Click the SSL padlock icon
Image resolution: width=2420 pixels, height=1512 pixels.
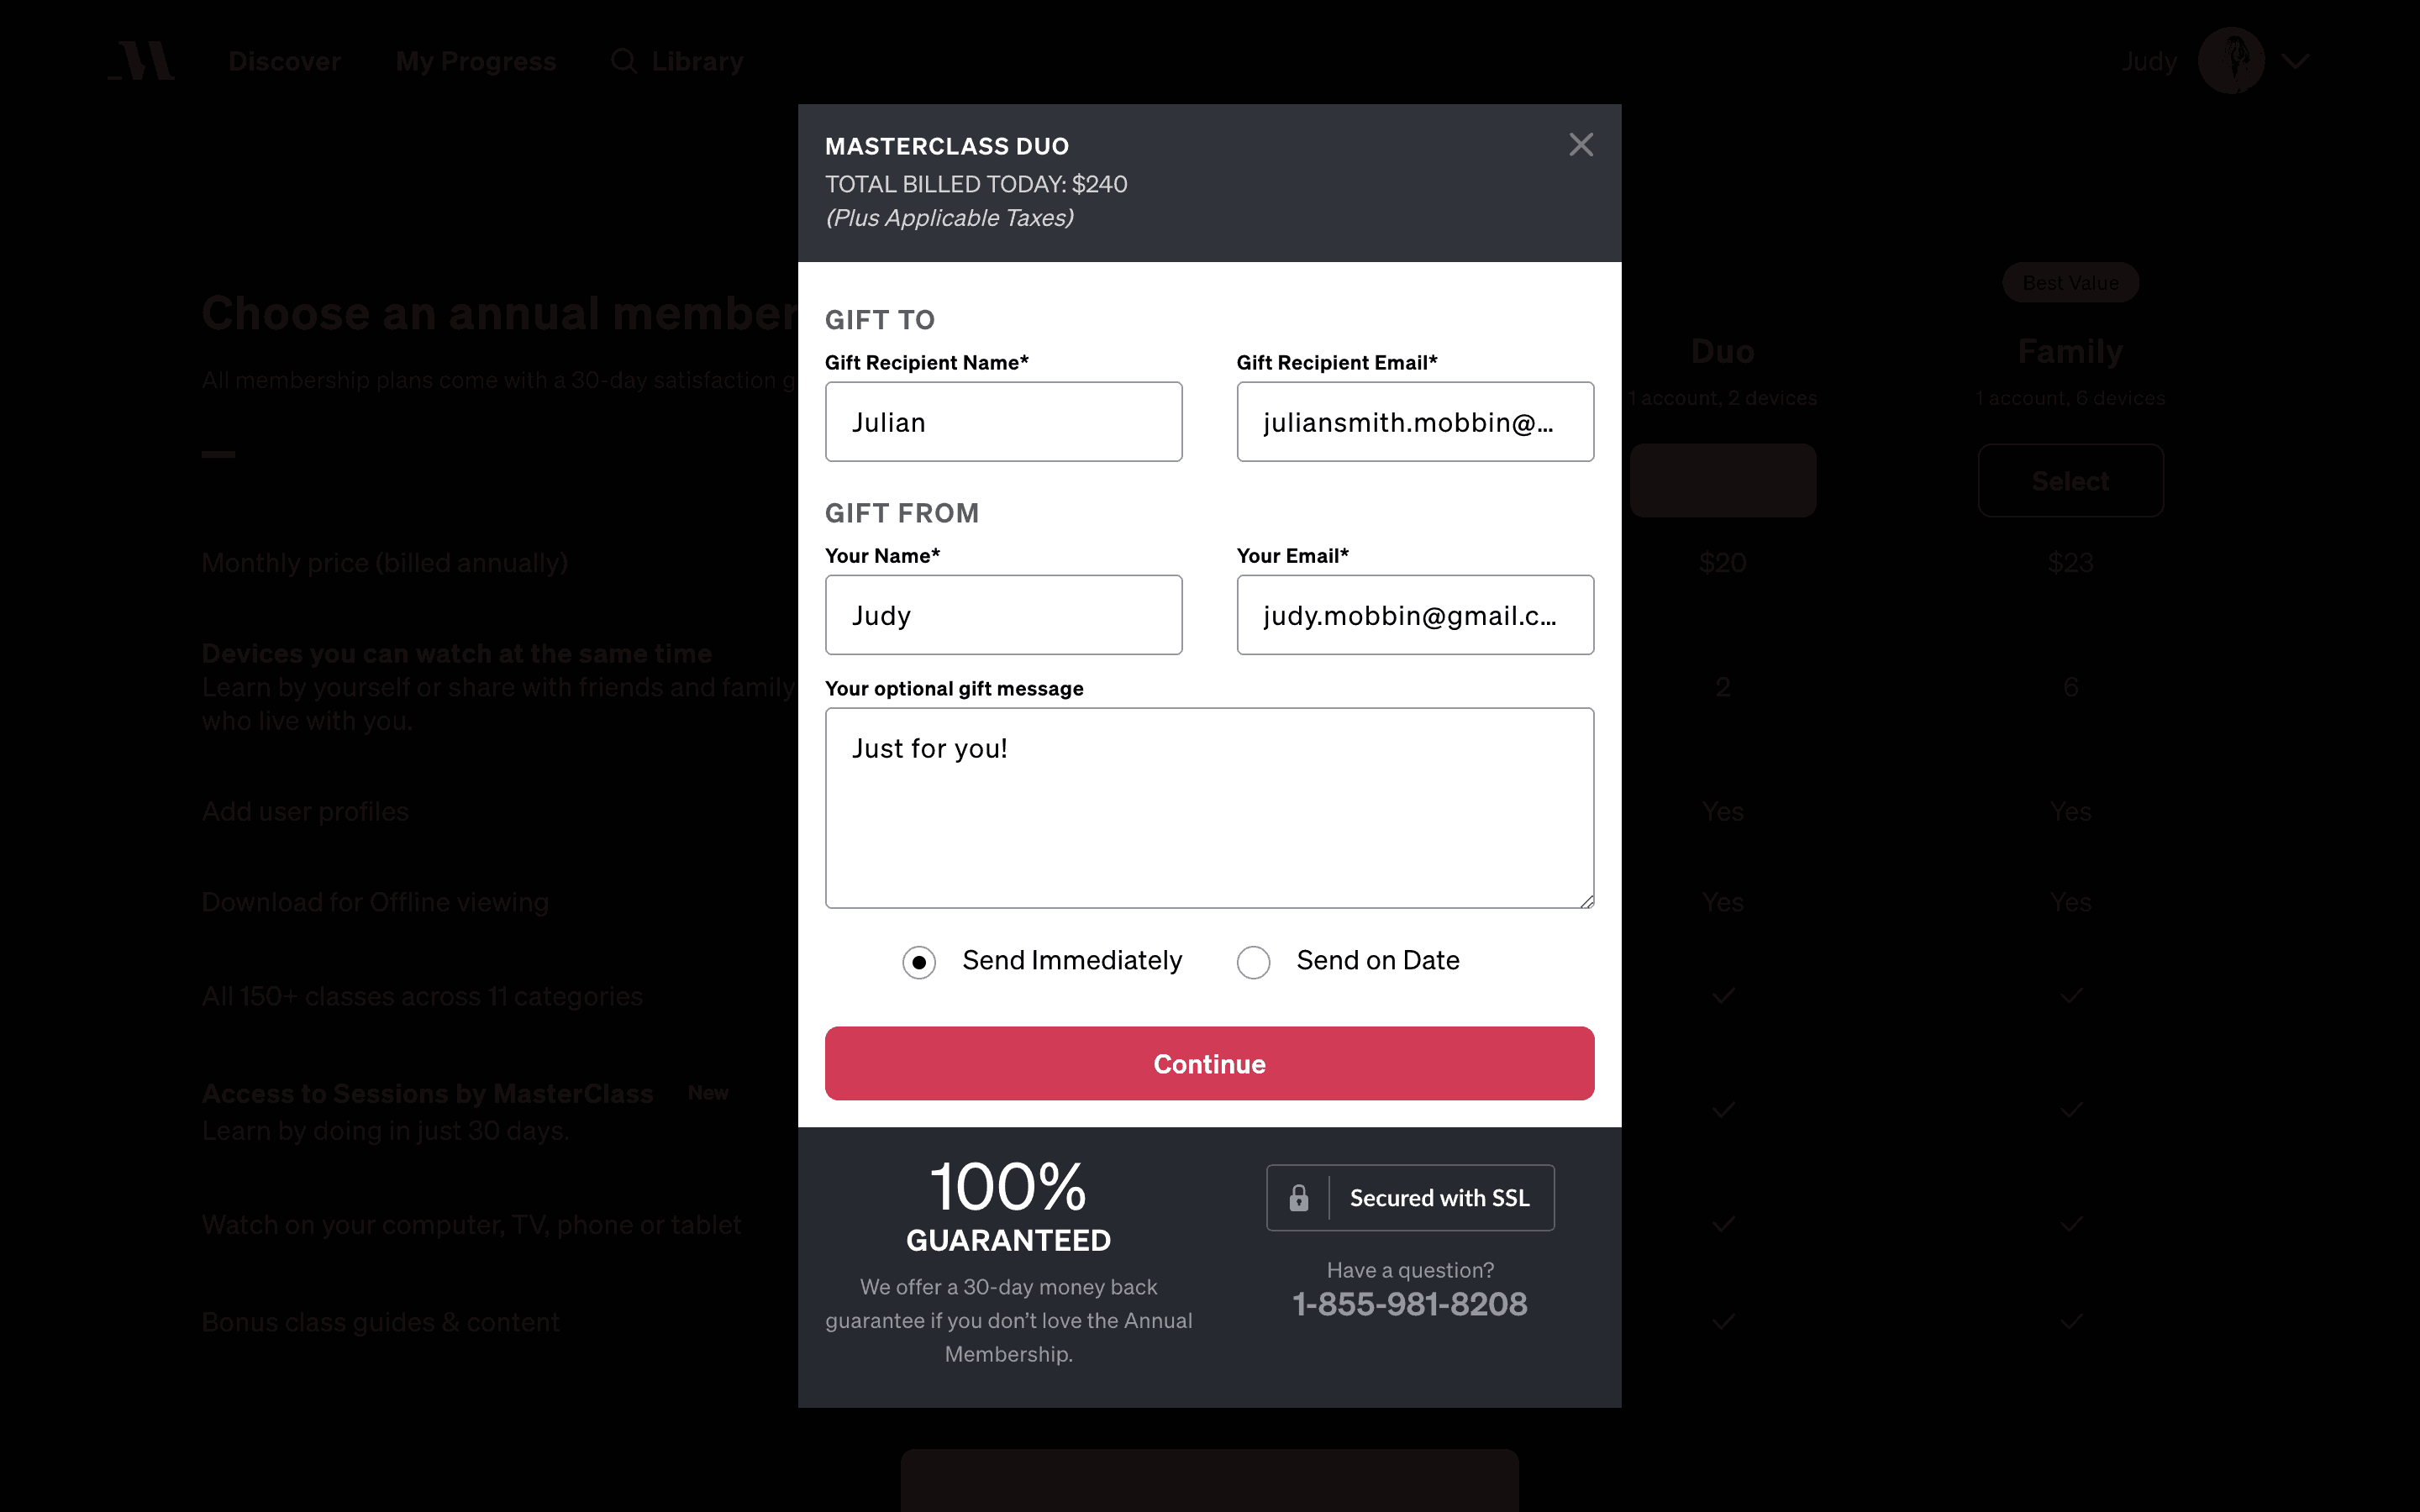point(1298,1198)
